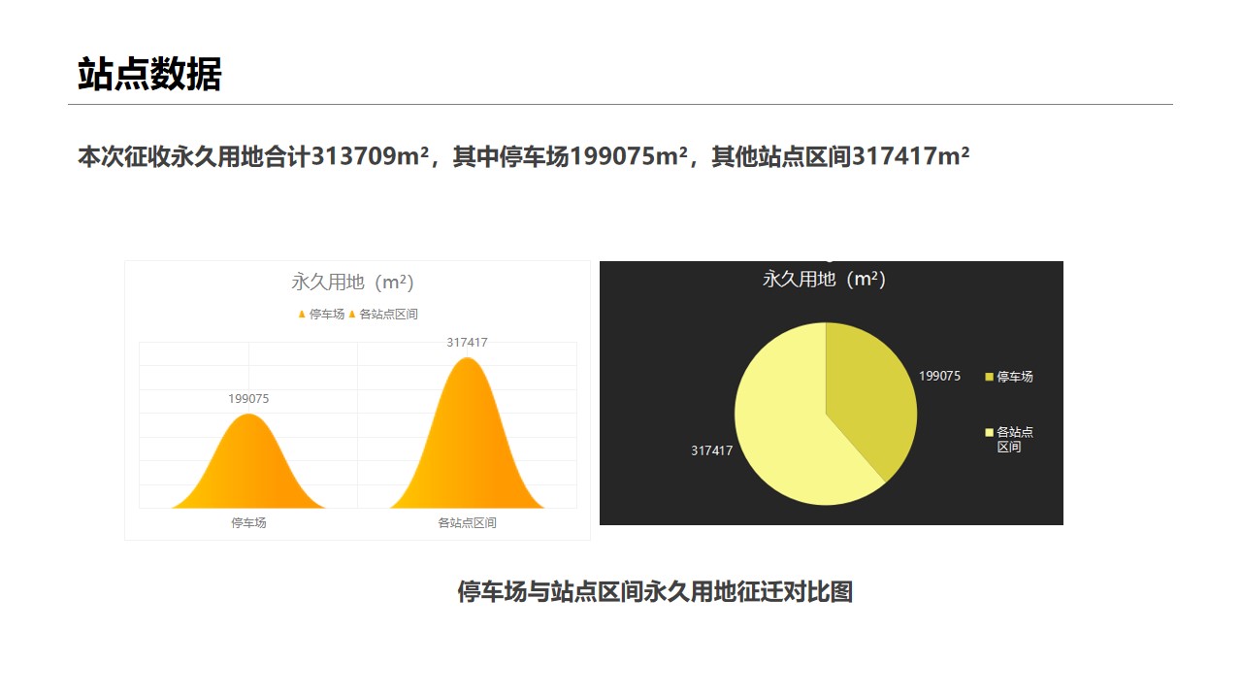The height and width of the screenshot is (699, 1242).
Task: Click the 317417 label beside the pie
Action: click(x=711, y=451)
